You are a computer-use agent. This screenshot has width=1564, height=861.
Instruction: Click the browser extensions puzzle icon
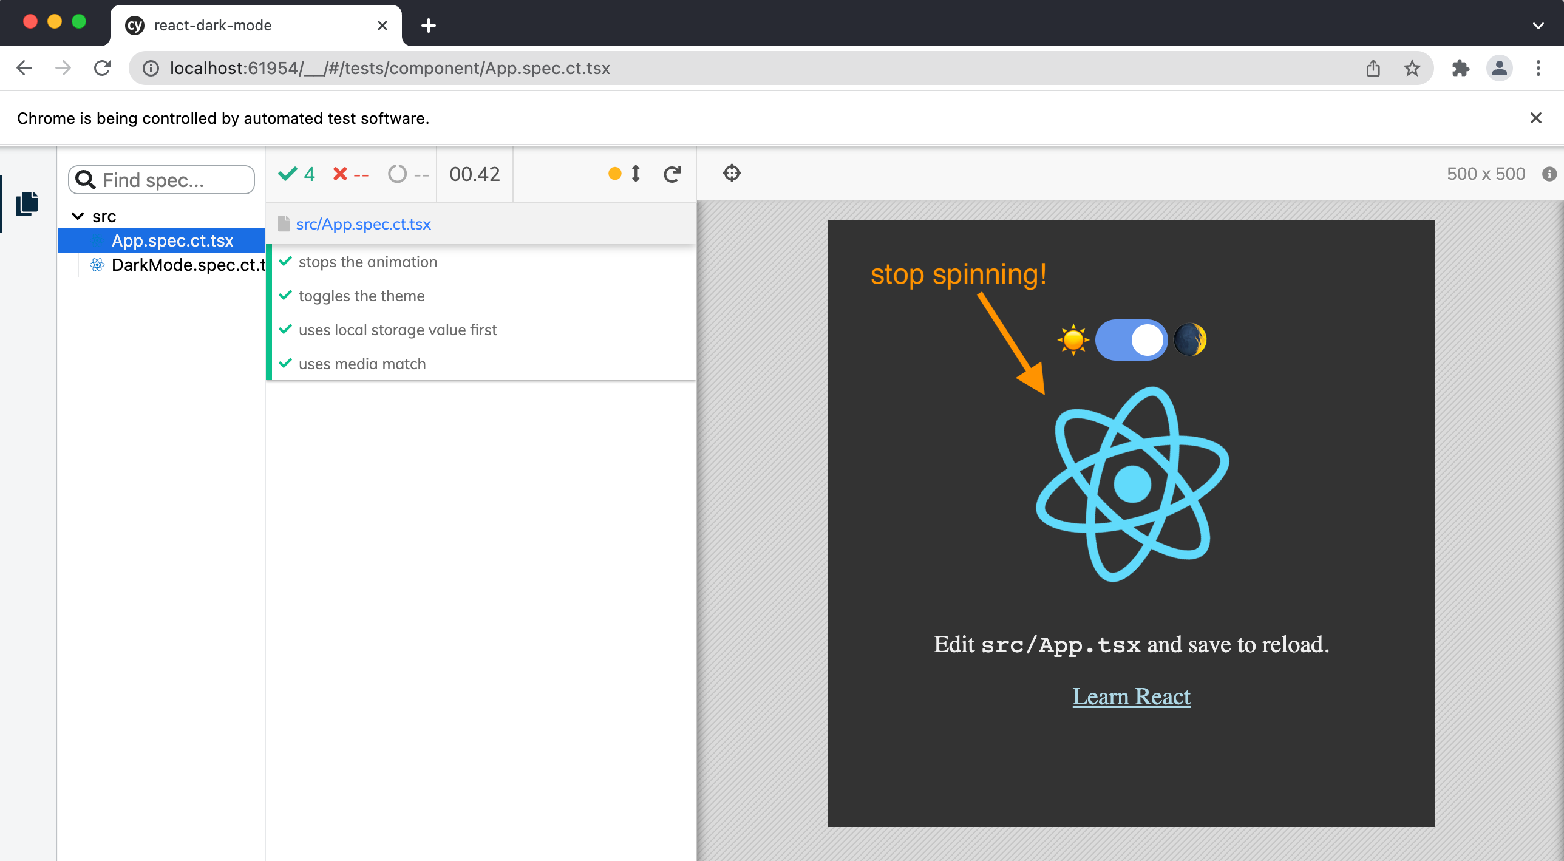(x=1460, y=68)
